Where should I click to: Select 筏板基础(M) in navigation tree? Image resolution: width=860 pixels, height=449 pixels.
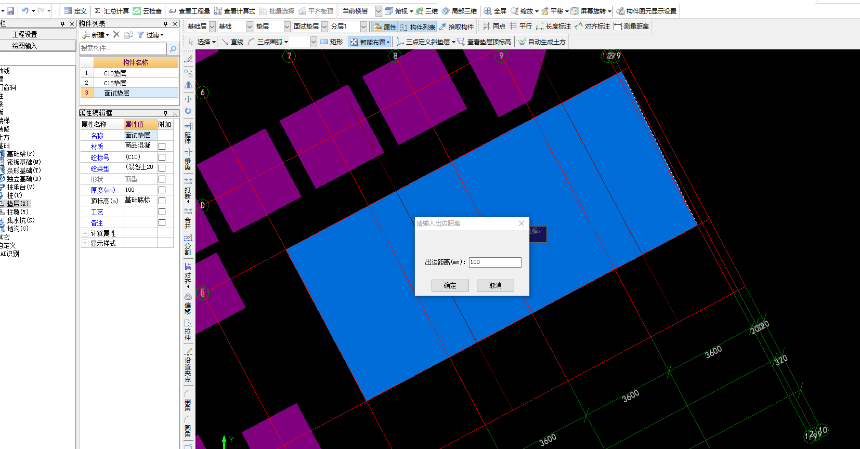coord(24,162)
